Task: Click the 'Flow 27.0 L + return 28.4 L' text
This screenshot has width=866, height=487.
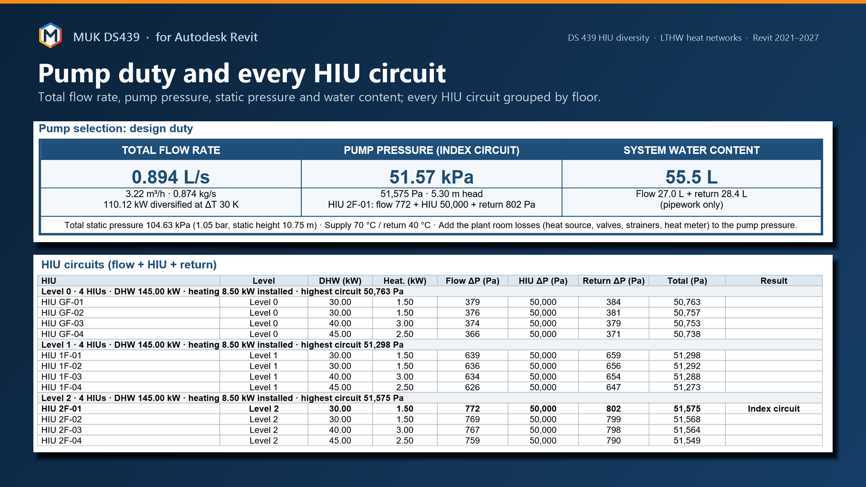Action: 691,194
